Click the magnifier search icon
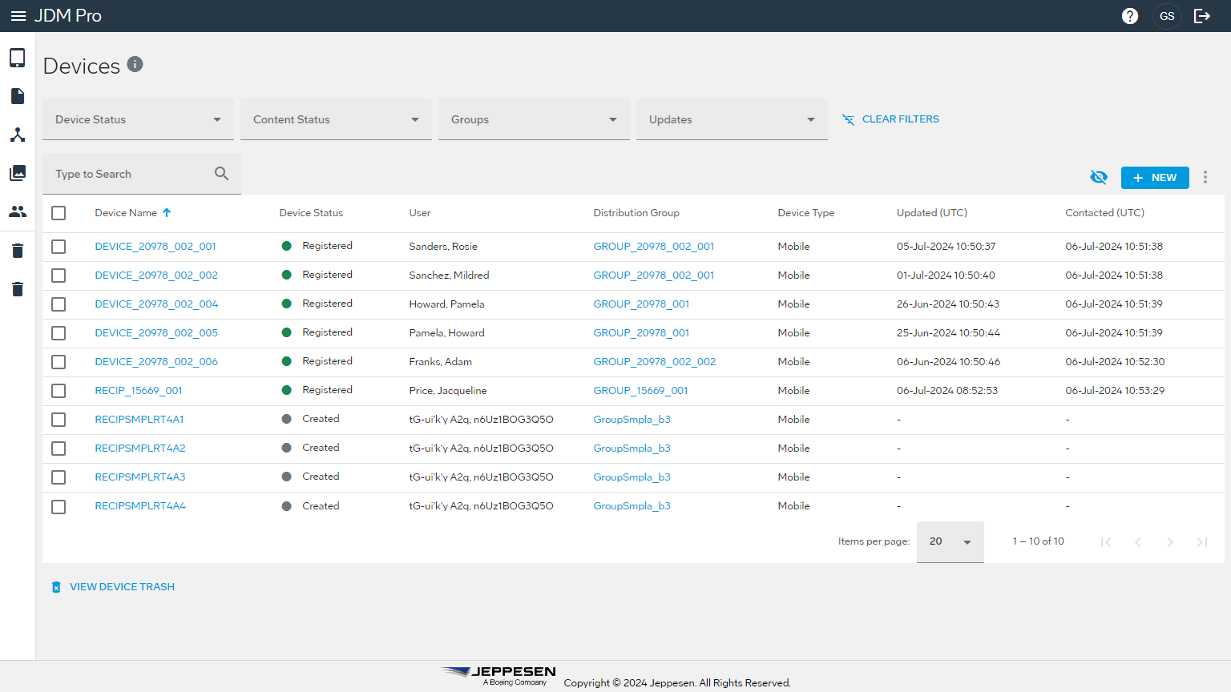Screen dimensions: 1231x692 point(222,173)
